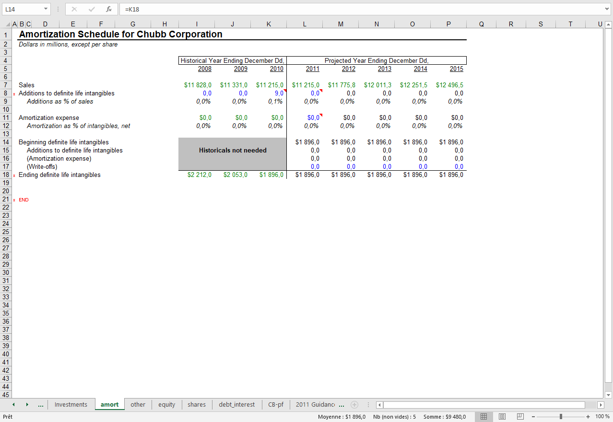Select column I header
The image size is (613, 422).
tap(197, 24)
